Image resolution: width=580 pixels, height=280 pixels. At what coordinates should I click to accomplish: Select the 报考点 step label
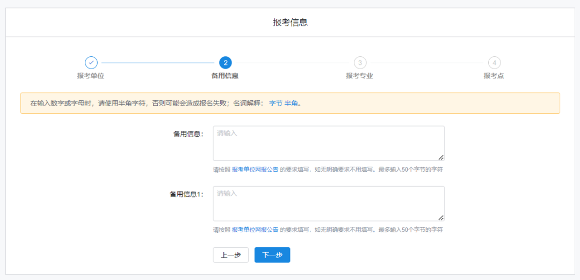coord(494,76)
